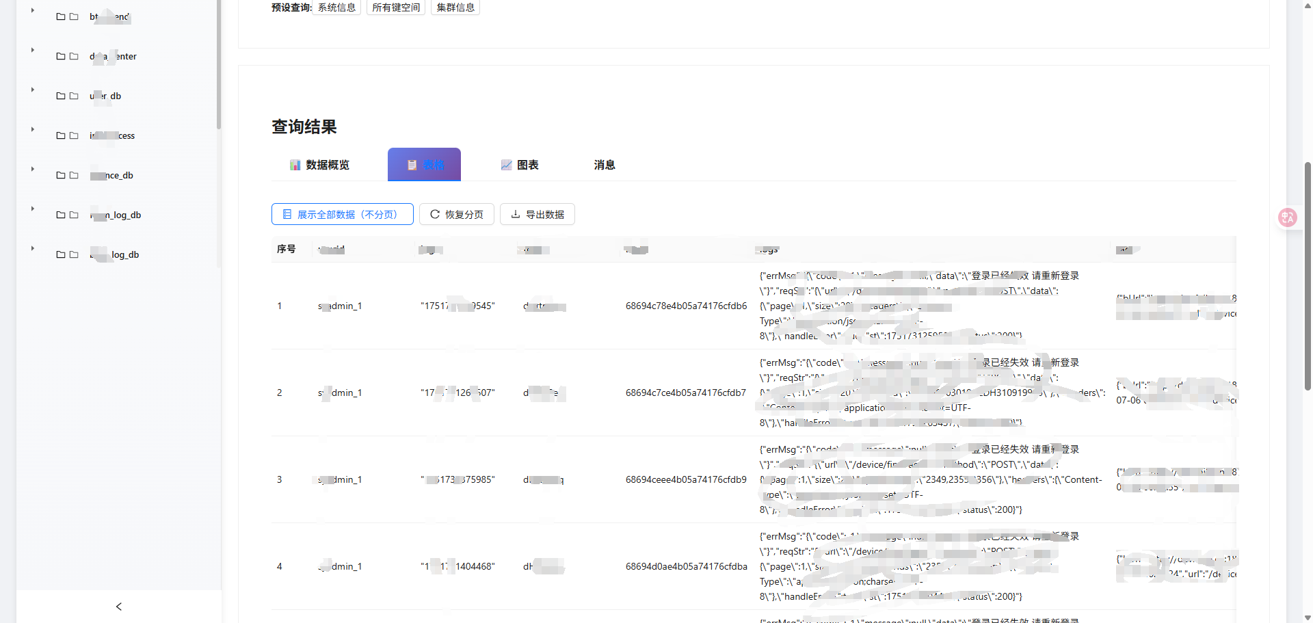Click the sidebar tree scrollbar

(x=219, y=64)
